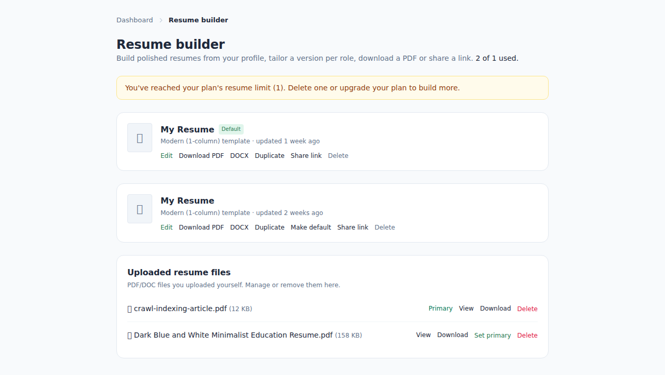665x375 pixels.
Task: Open the Dashboard breadcrumb link
Action: pos(135,20)
